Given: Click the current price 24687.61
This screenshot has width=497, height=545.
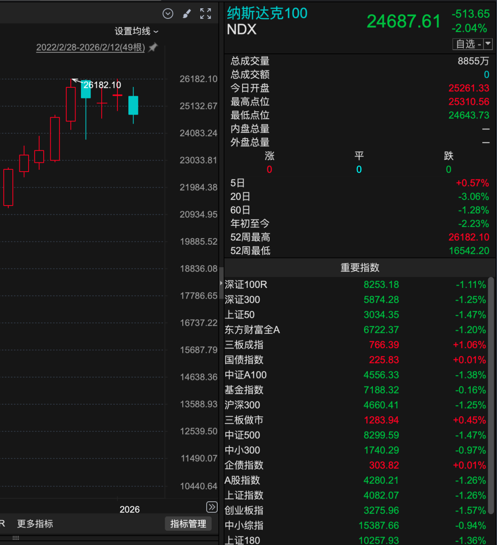Looking at the screenshot, I should click(x=404, y=22).
